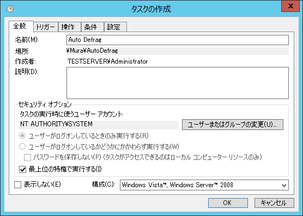Image resolution: width=303 pixels, height=216 pixels.
Task: Click inside the 説明 description text area
Action: point(178,83)
